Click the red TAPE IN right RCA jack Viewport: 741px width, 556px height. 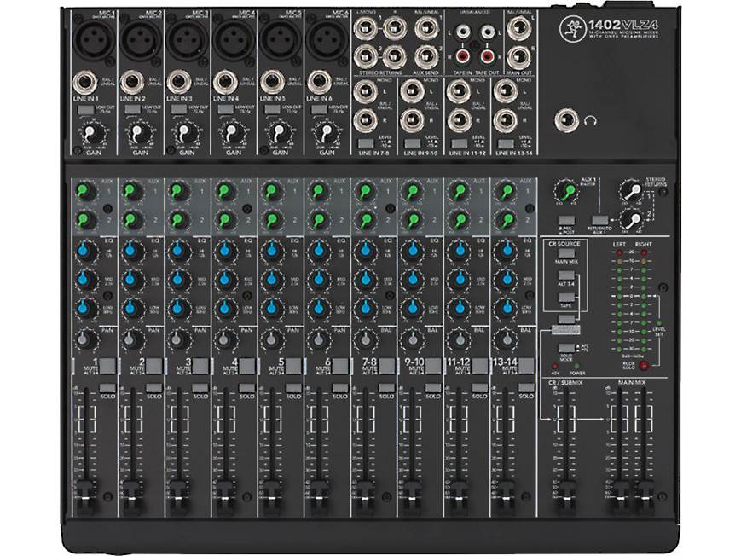tap(462, 57)
